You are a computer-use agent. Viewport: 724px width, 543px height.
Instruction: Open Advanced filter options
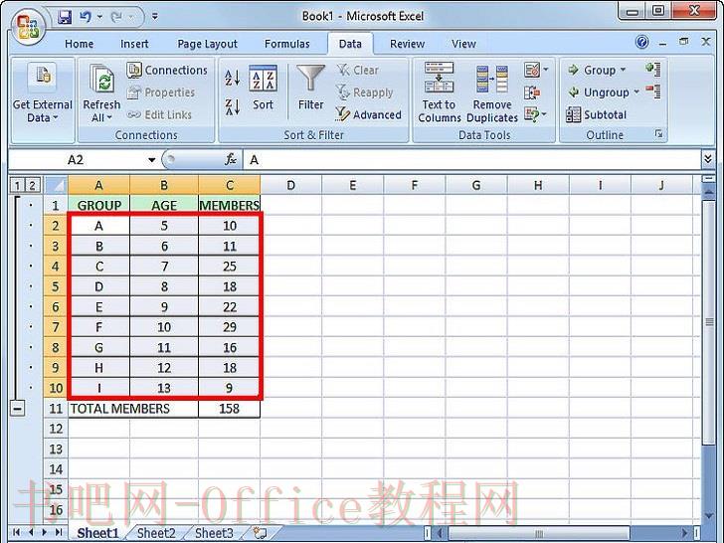click(368, 114)
